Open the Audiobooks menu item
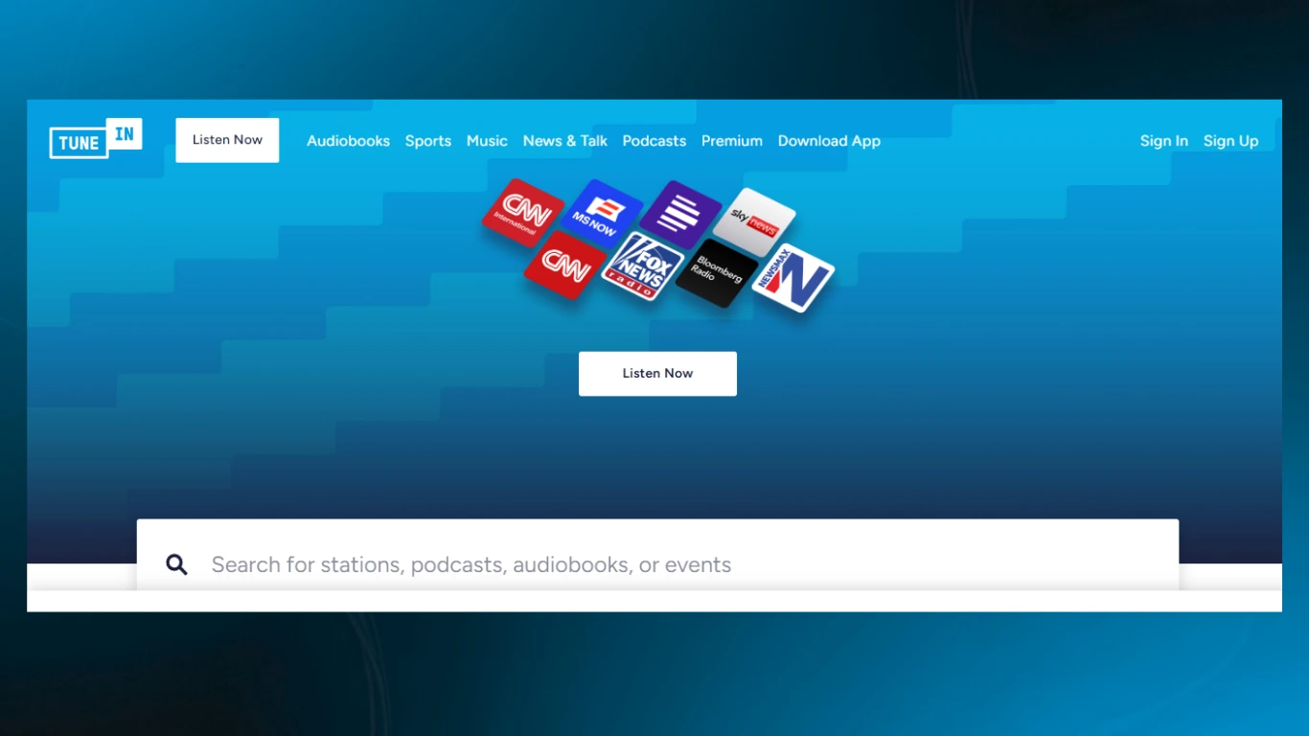1309x736 pixels. coord(348,141)
